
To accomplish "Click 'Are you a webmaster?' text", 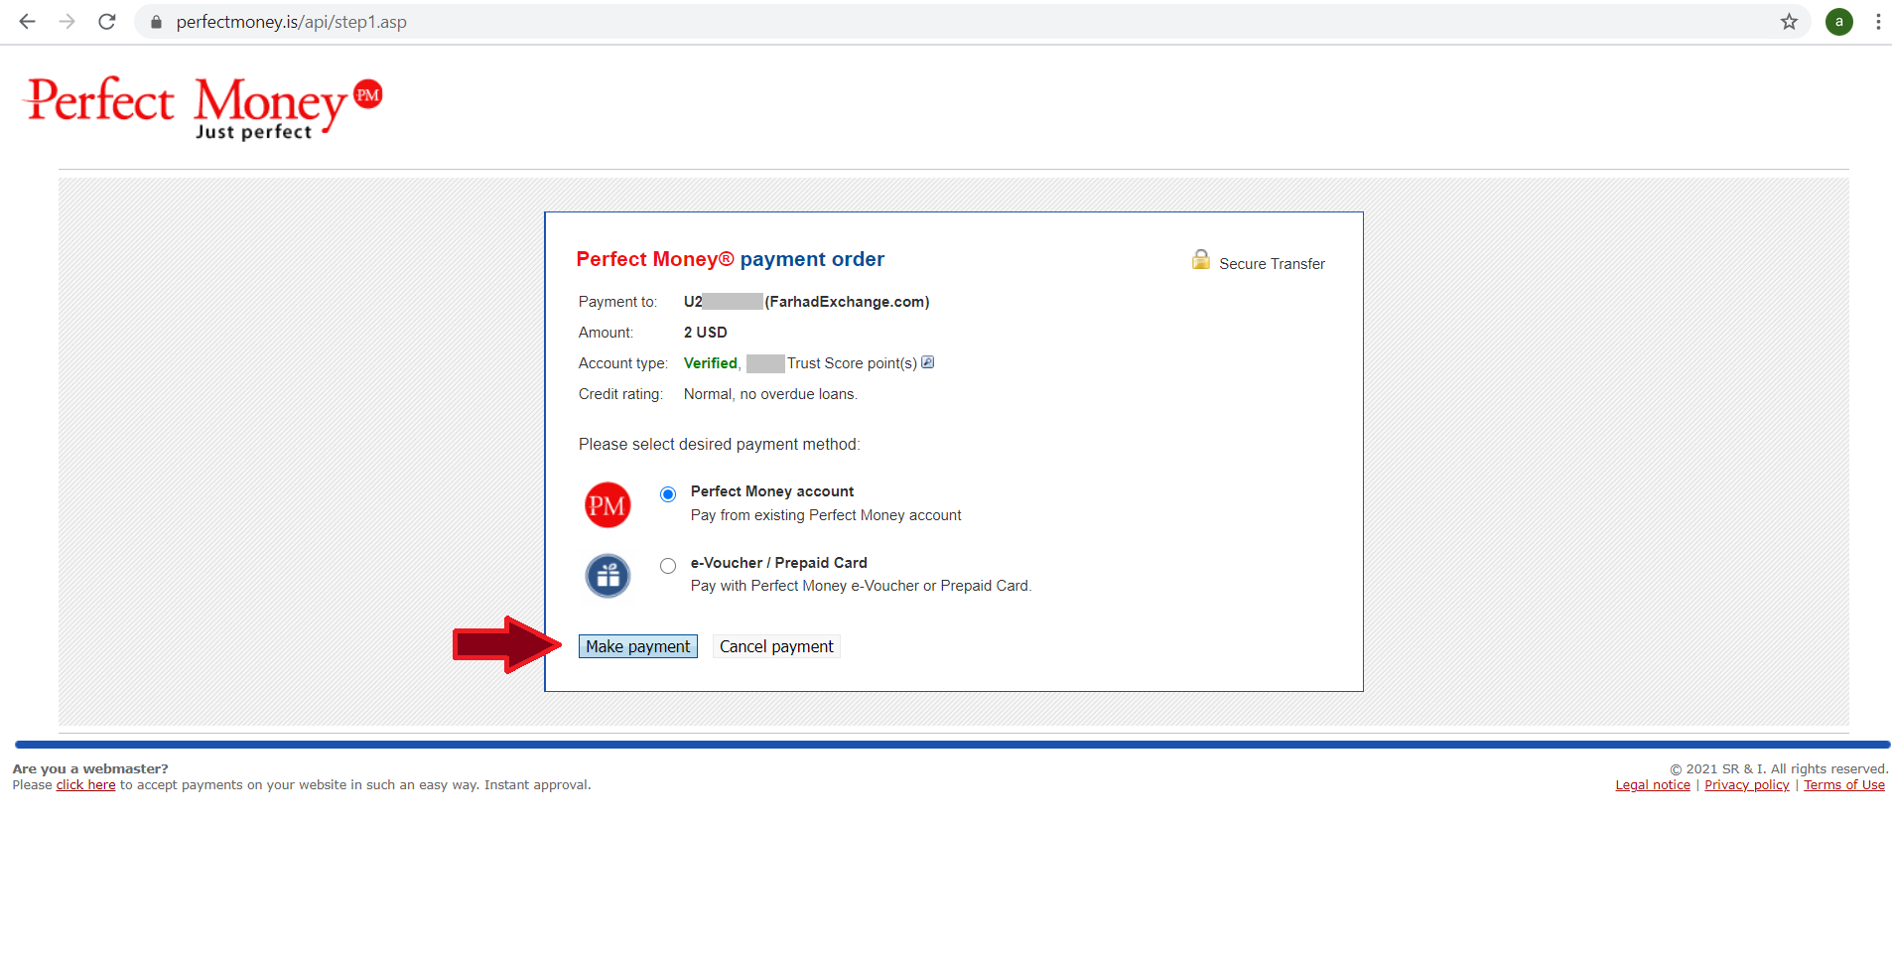I will 90,769.
